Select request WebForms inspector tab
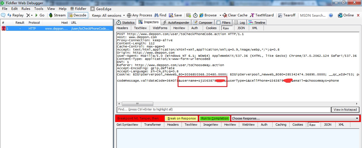The image size is (362, 148). point(160,28)
